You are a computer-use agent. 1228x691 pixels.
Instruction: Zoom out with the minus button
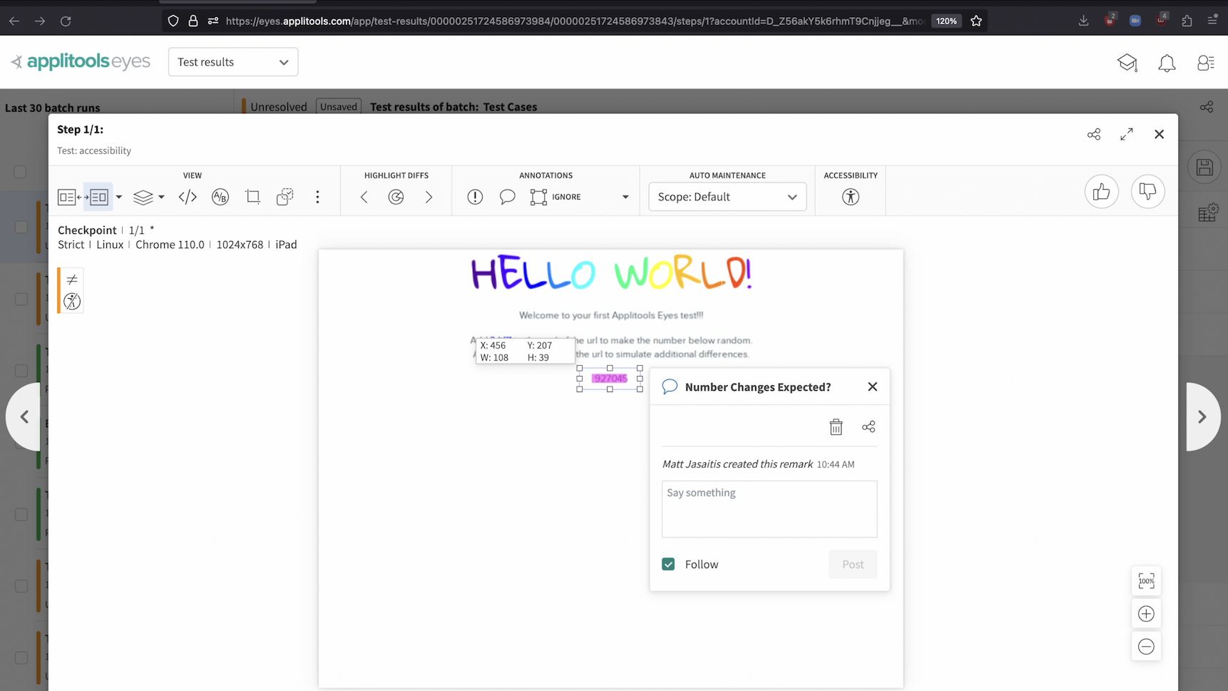tap(1147, 647)
